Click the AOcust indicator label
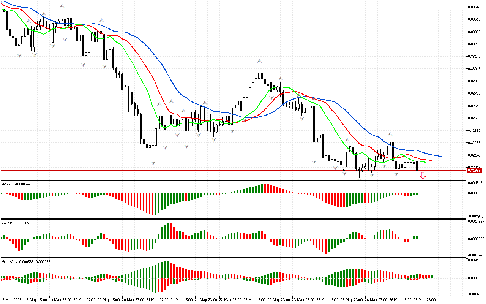Viewport: 486px width, 304px height. 16,184
